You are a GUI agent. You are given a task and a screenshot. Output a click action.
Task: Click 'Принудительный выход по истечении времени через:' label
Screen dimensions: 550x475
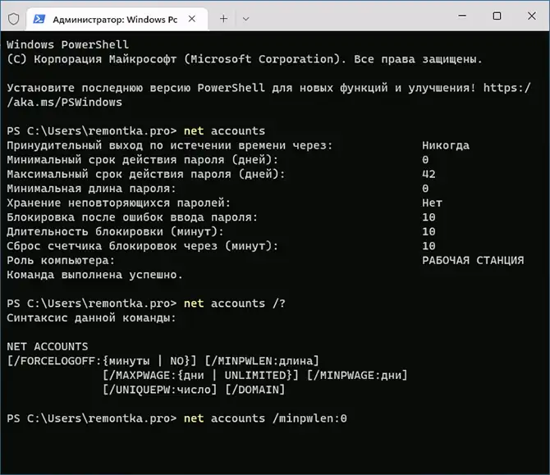(x=170, y=145)
